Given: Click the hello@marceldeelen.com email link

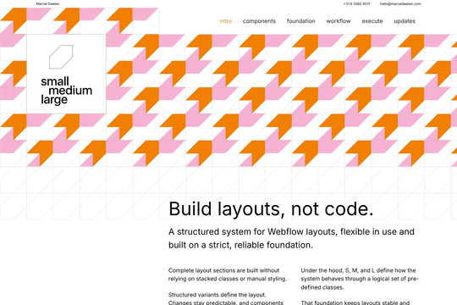Looking at the screenshot, I should click(400, 3).
